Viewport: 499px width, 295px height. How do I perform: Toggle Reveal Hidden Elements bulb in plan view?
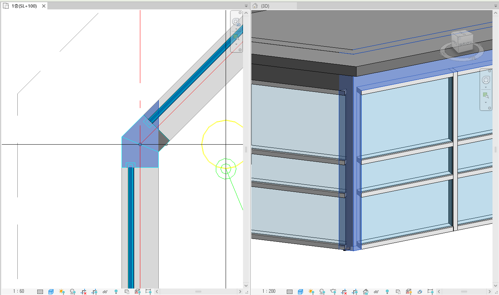[x=116, y=291]
